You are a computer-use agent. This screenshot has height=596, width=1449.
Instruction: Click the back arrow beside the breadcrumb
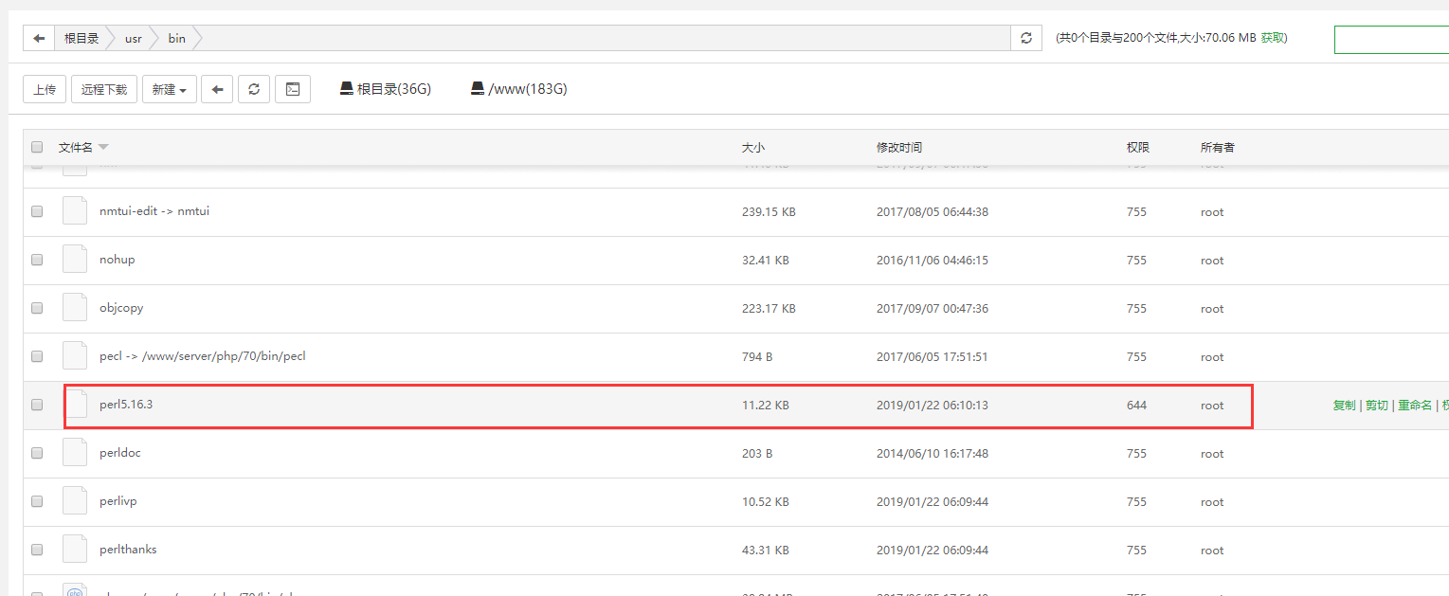pyautogui.click(x=37, y=37)
